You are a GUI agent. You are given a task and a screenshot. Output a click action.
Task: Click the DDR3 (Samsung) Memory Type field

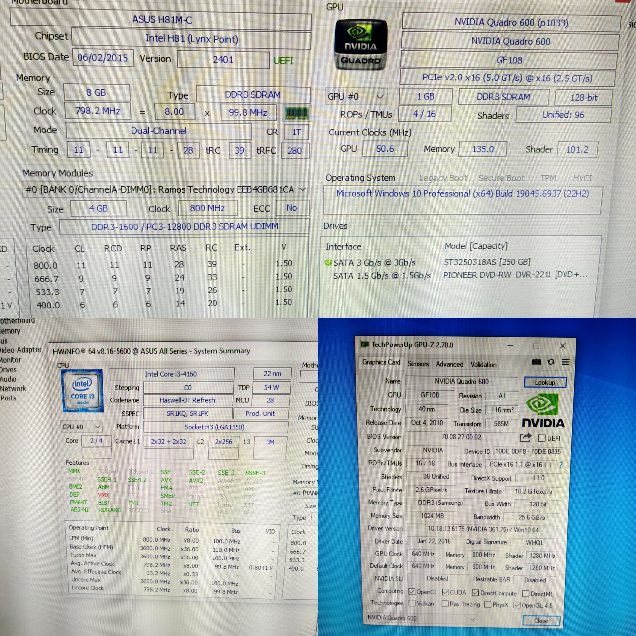point(441,503)
